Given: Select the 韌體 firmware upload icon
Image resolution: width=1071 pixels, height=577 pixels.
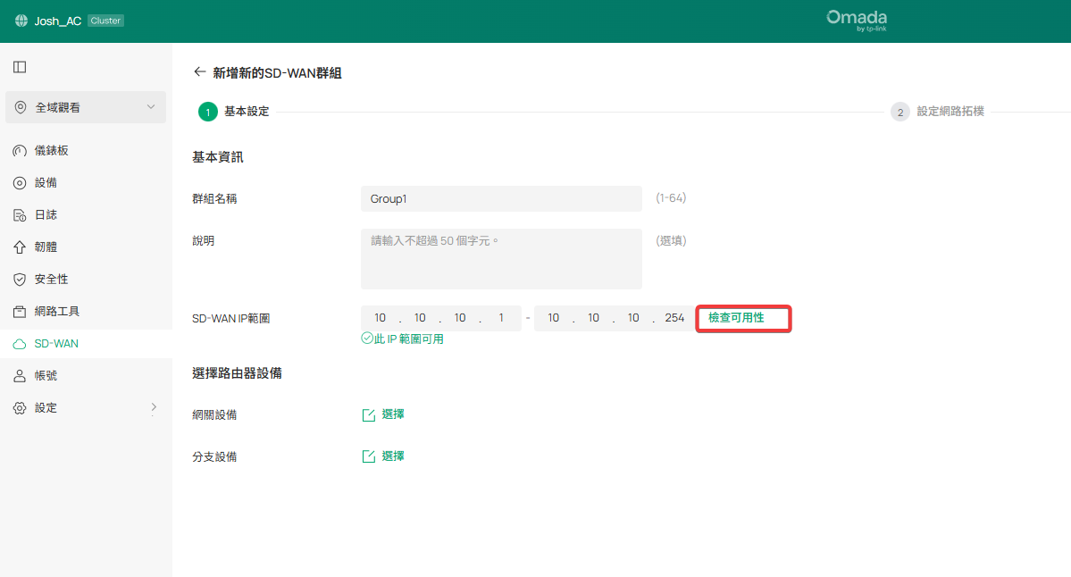Looking at the screenshot, I should click(20, 247).
